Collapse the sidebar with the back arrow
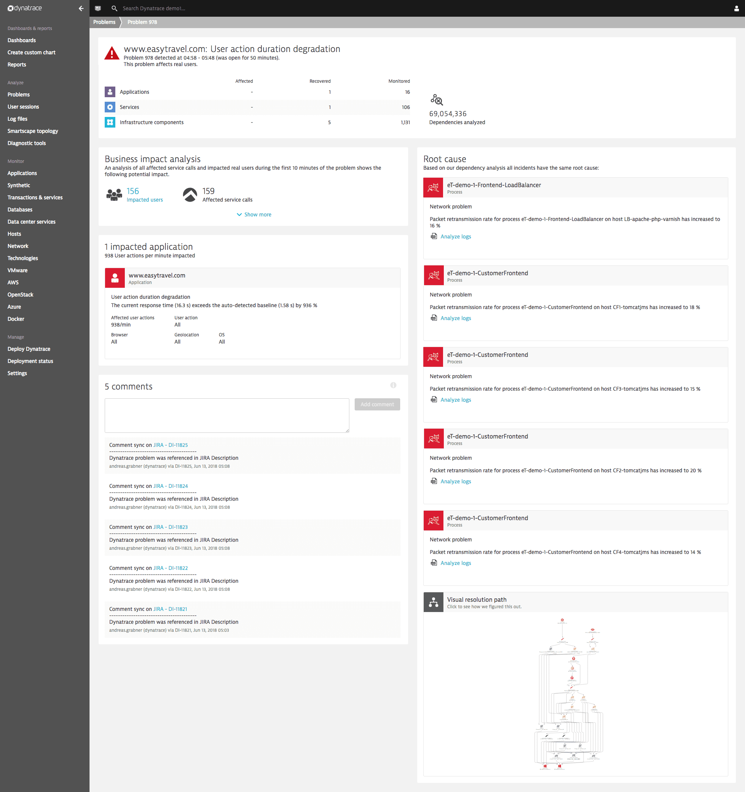745x792 pixels. [x=81, y=8]
